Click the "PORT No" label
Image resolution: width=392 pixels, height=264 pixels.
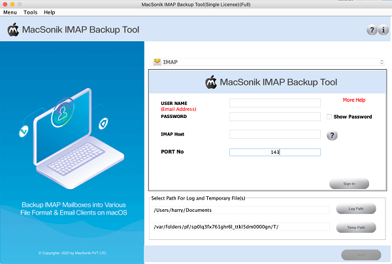[172, 152]
